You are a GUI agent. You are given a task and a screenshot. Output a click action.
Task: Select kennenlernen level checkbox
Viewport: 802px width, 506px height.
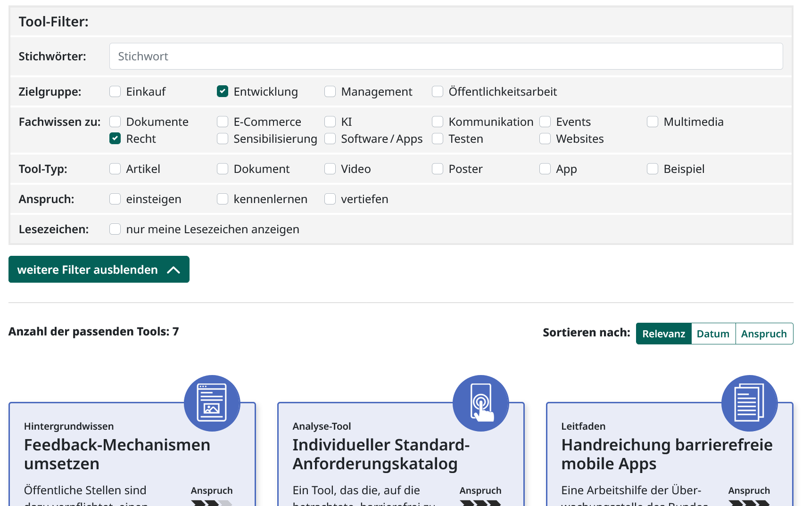click(x=223, y=199)
